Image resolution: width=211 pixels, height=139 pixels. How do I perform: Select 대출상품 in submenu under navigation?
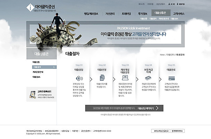[x=144, y=19]
